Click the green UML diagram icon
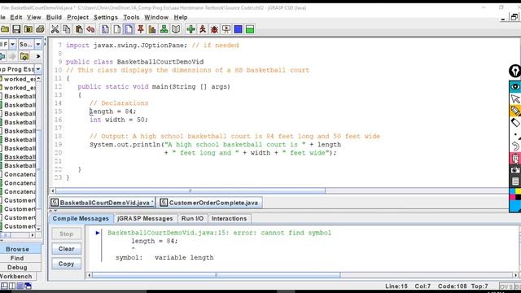The width and height of the screenshot is (521, 293). coord(164,29)
